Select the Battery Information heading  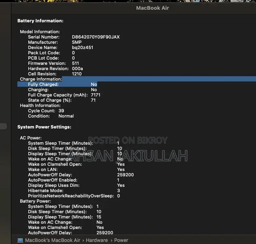[x=41, y=21]
